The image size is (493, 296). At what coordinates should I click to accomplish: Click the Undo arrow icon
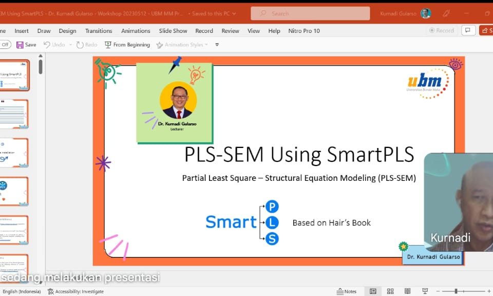(47, 45)
